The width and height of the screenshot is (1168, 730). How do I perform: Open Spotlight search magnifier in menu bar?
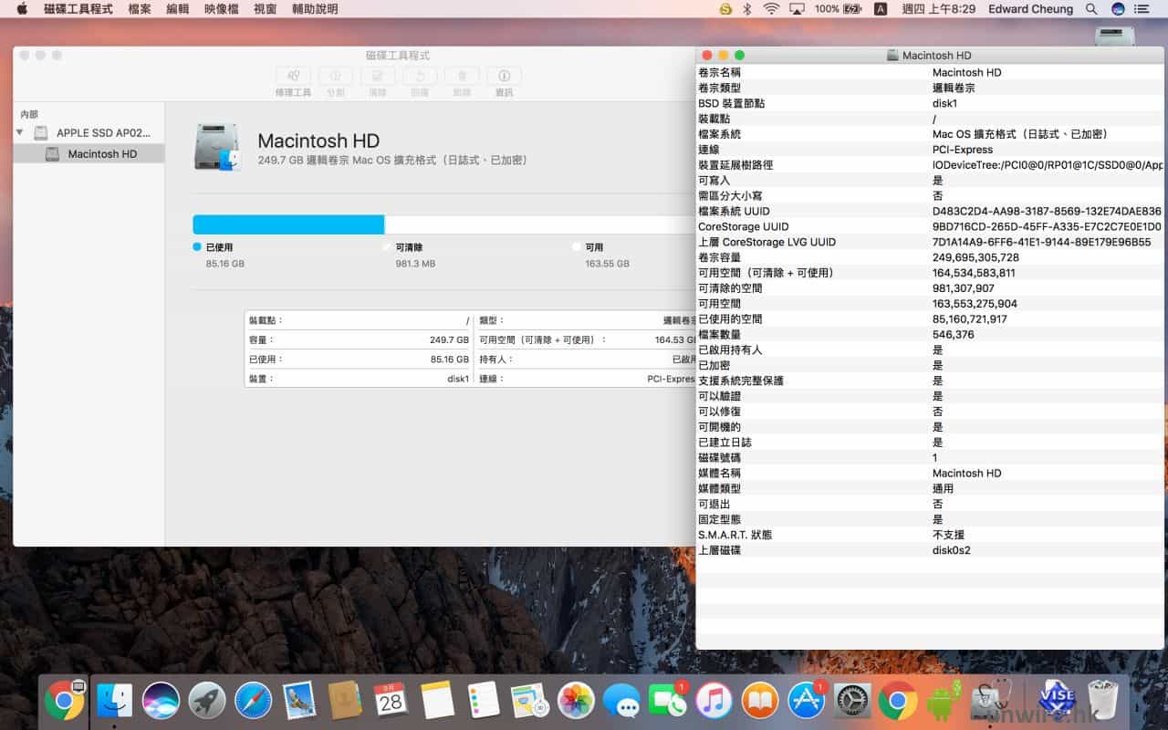coord(1091,9)
